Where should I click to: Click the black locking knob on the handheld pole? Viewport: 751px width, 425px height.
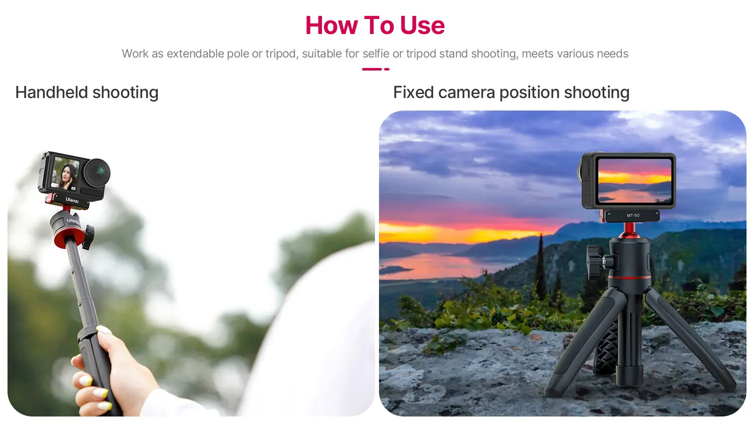(88, 237)
